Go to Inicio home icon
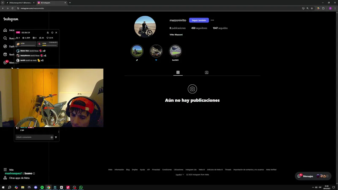The image size is (338, 190). (5, 30)
